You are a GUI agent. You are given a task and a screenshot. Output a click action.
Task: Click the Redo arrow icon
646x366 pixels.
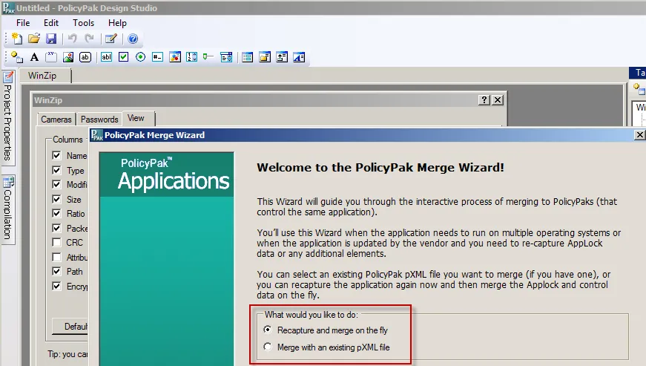(x=89, y=39)
